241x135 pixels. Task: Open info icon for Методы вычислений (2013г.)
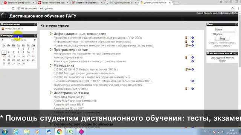pos(192,69)
